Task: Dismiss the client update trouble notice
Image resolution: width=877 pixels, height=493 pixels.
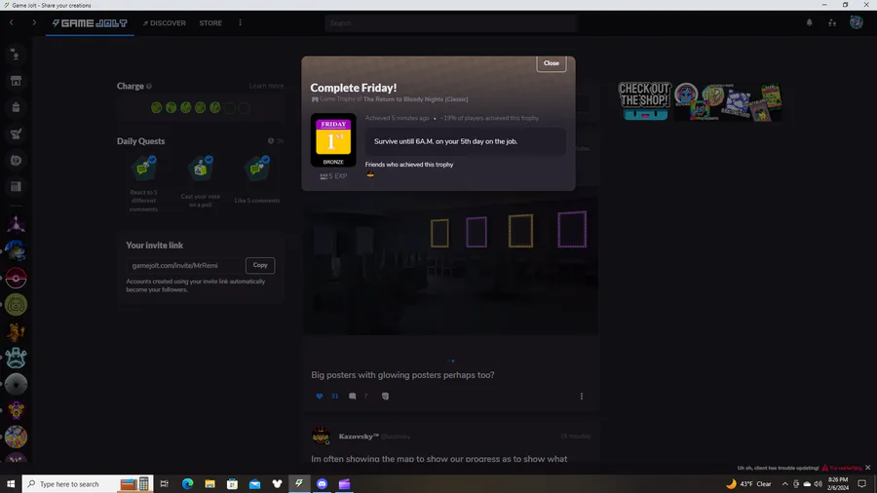Action: tap(867, 468)
